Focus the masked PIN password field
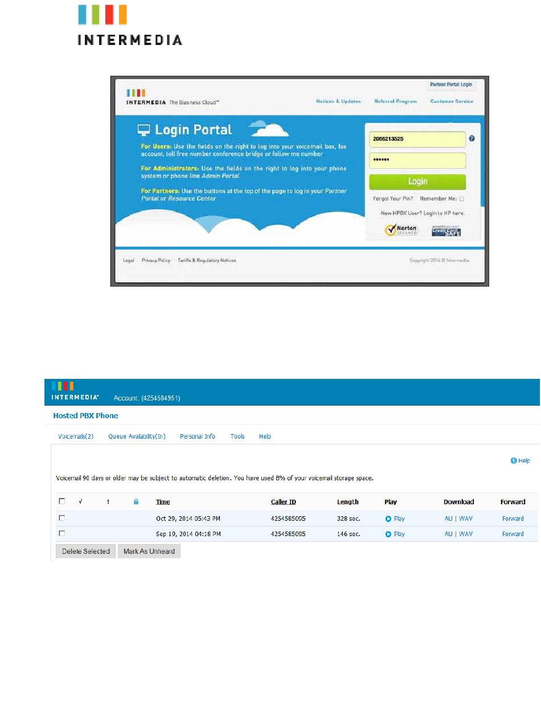This screenshot has height=727, width=541. 417,160
